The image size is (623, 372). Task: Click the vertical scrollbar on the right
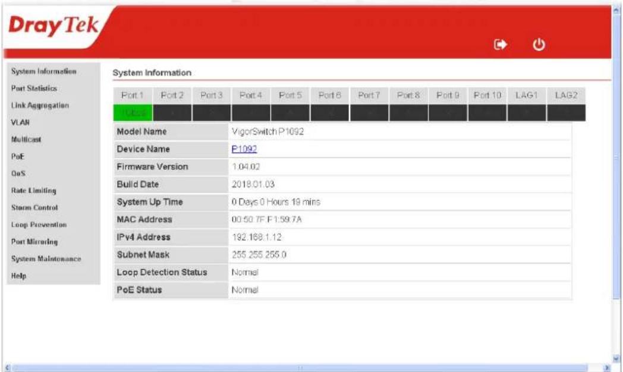616,157
